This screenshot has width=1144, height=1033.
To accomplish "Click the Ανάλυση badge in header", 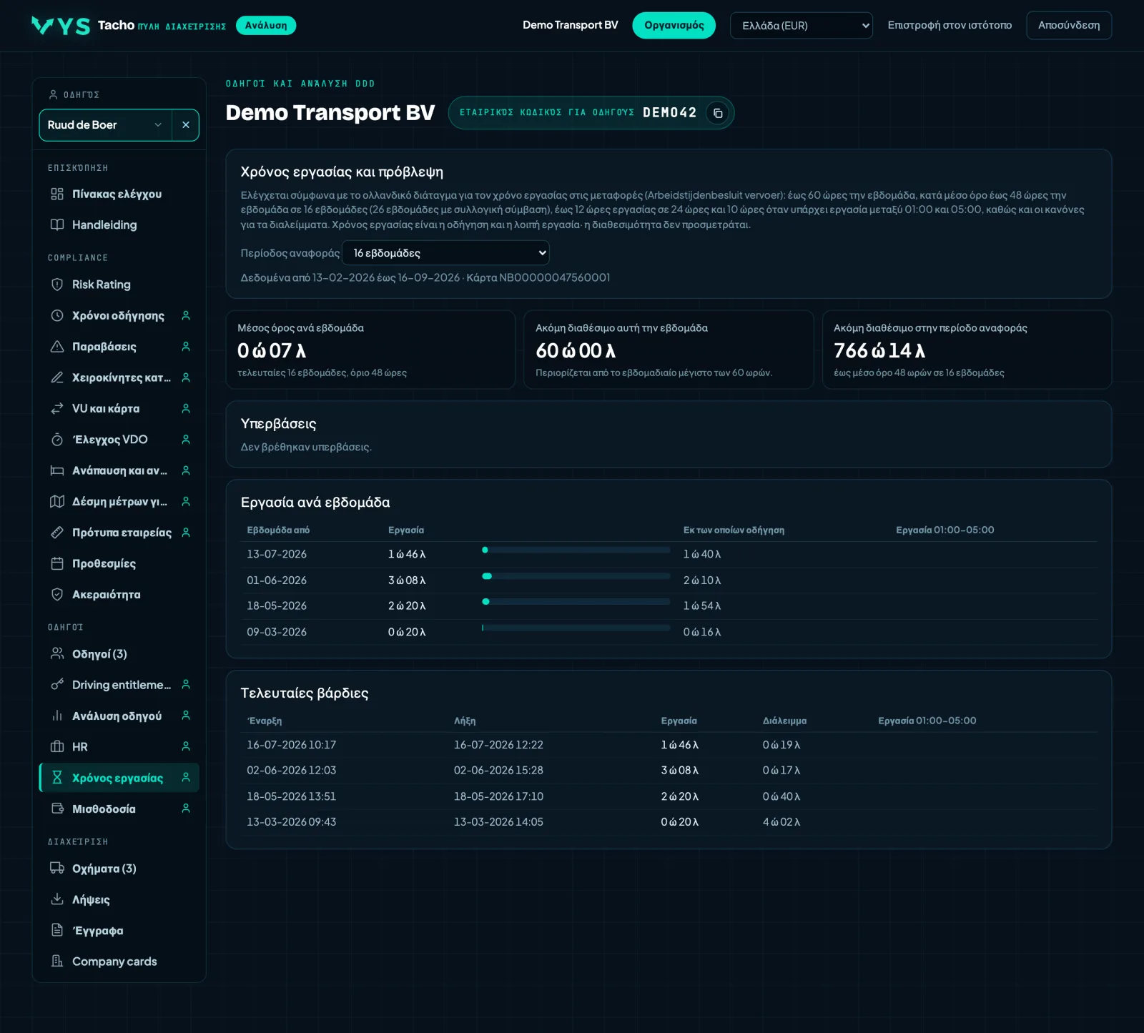I will 266,26.
